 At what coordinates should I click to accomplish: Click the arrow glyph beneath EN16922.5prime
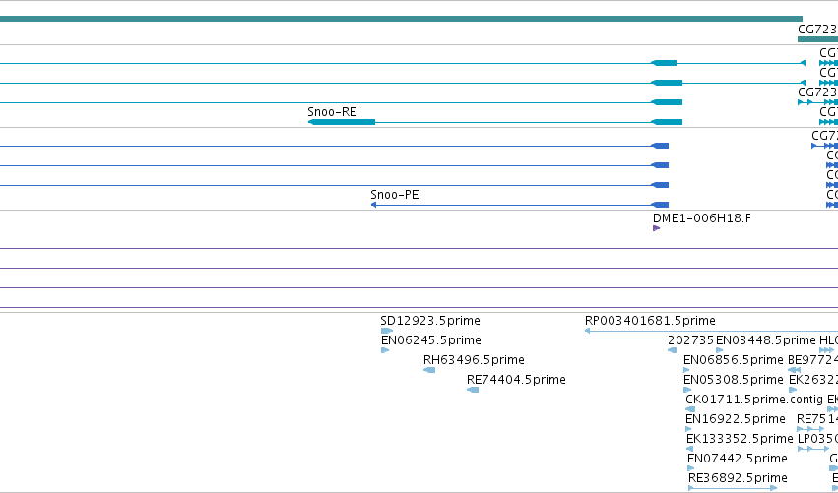pyautogui.click(x=688, y=429)
